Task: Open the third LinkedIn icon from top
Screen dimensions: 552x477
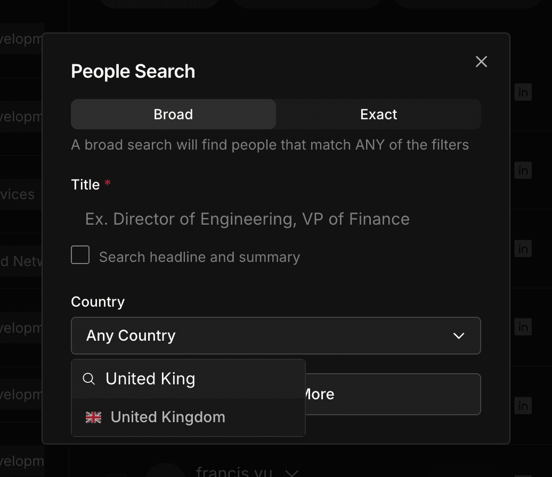Action: [523, 249]
